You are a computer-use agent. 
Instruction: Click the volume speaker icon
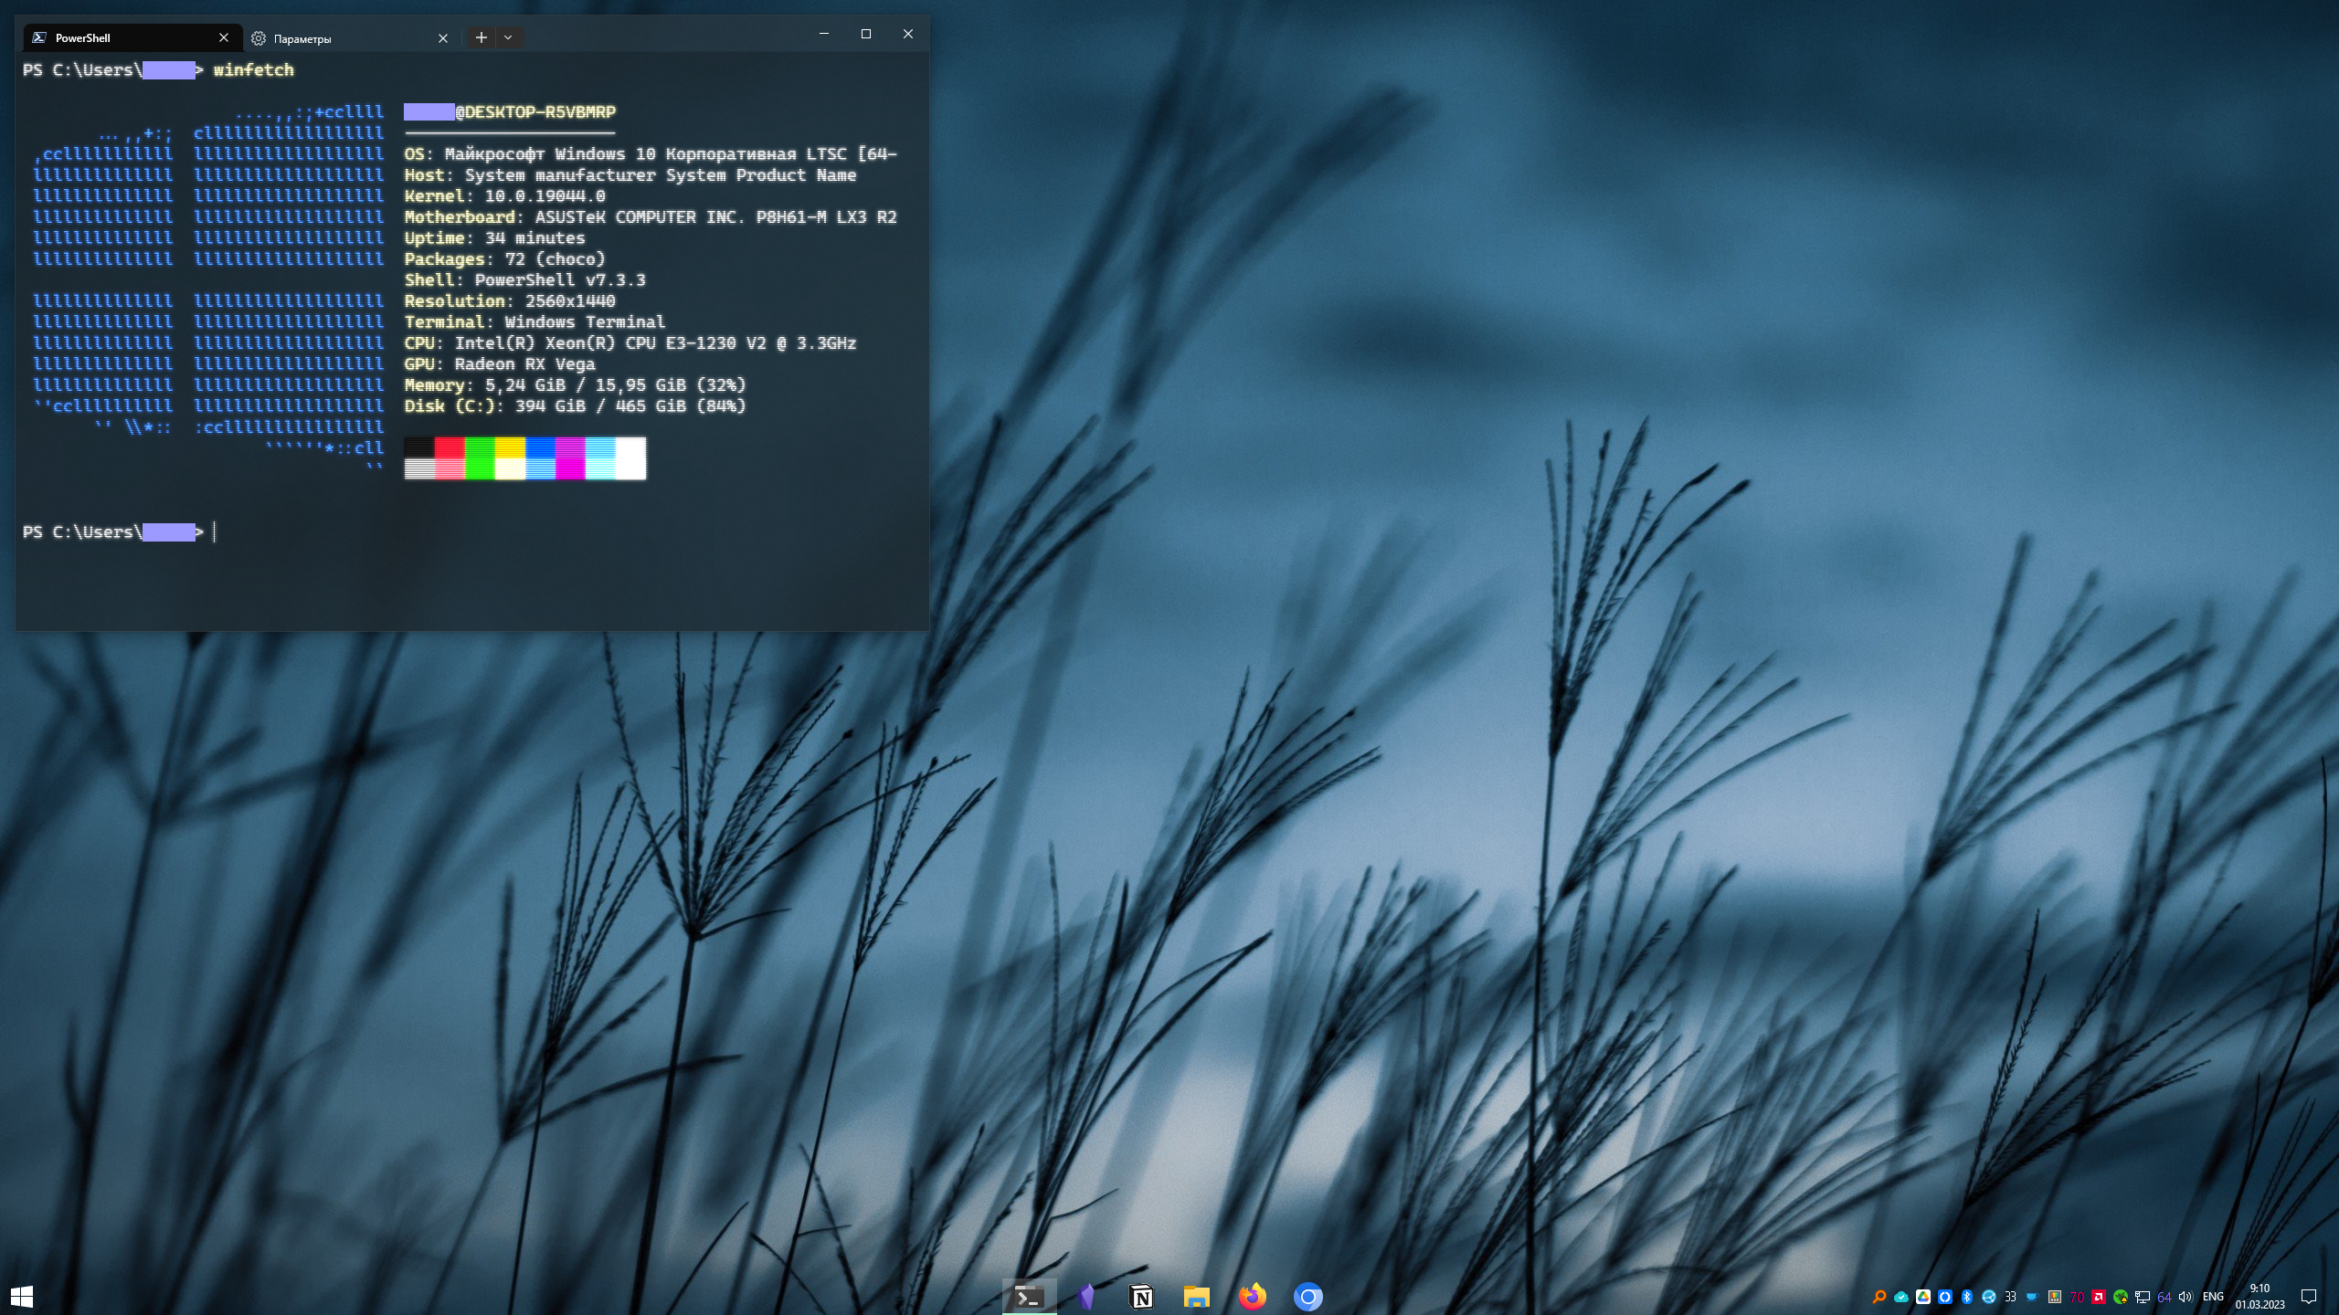(2186, 1297)
